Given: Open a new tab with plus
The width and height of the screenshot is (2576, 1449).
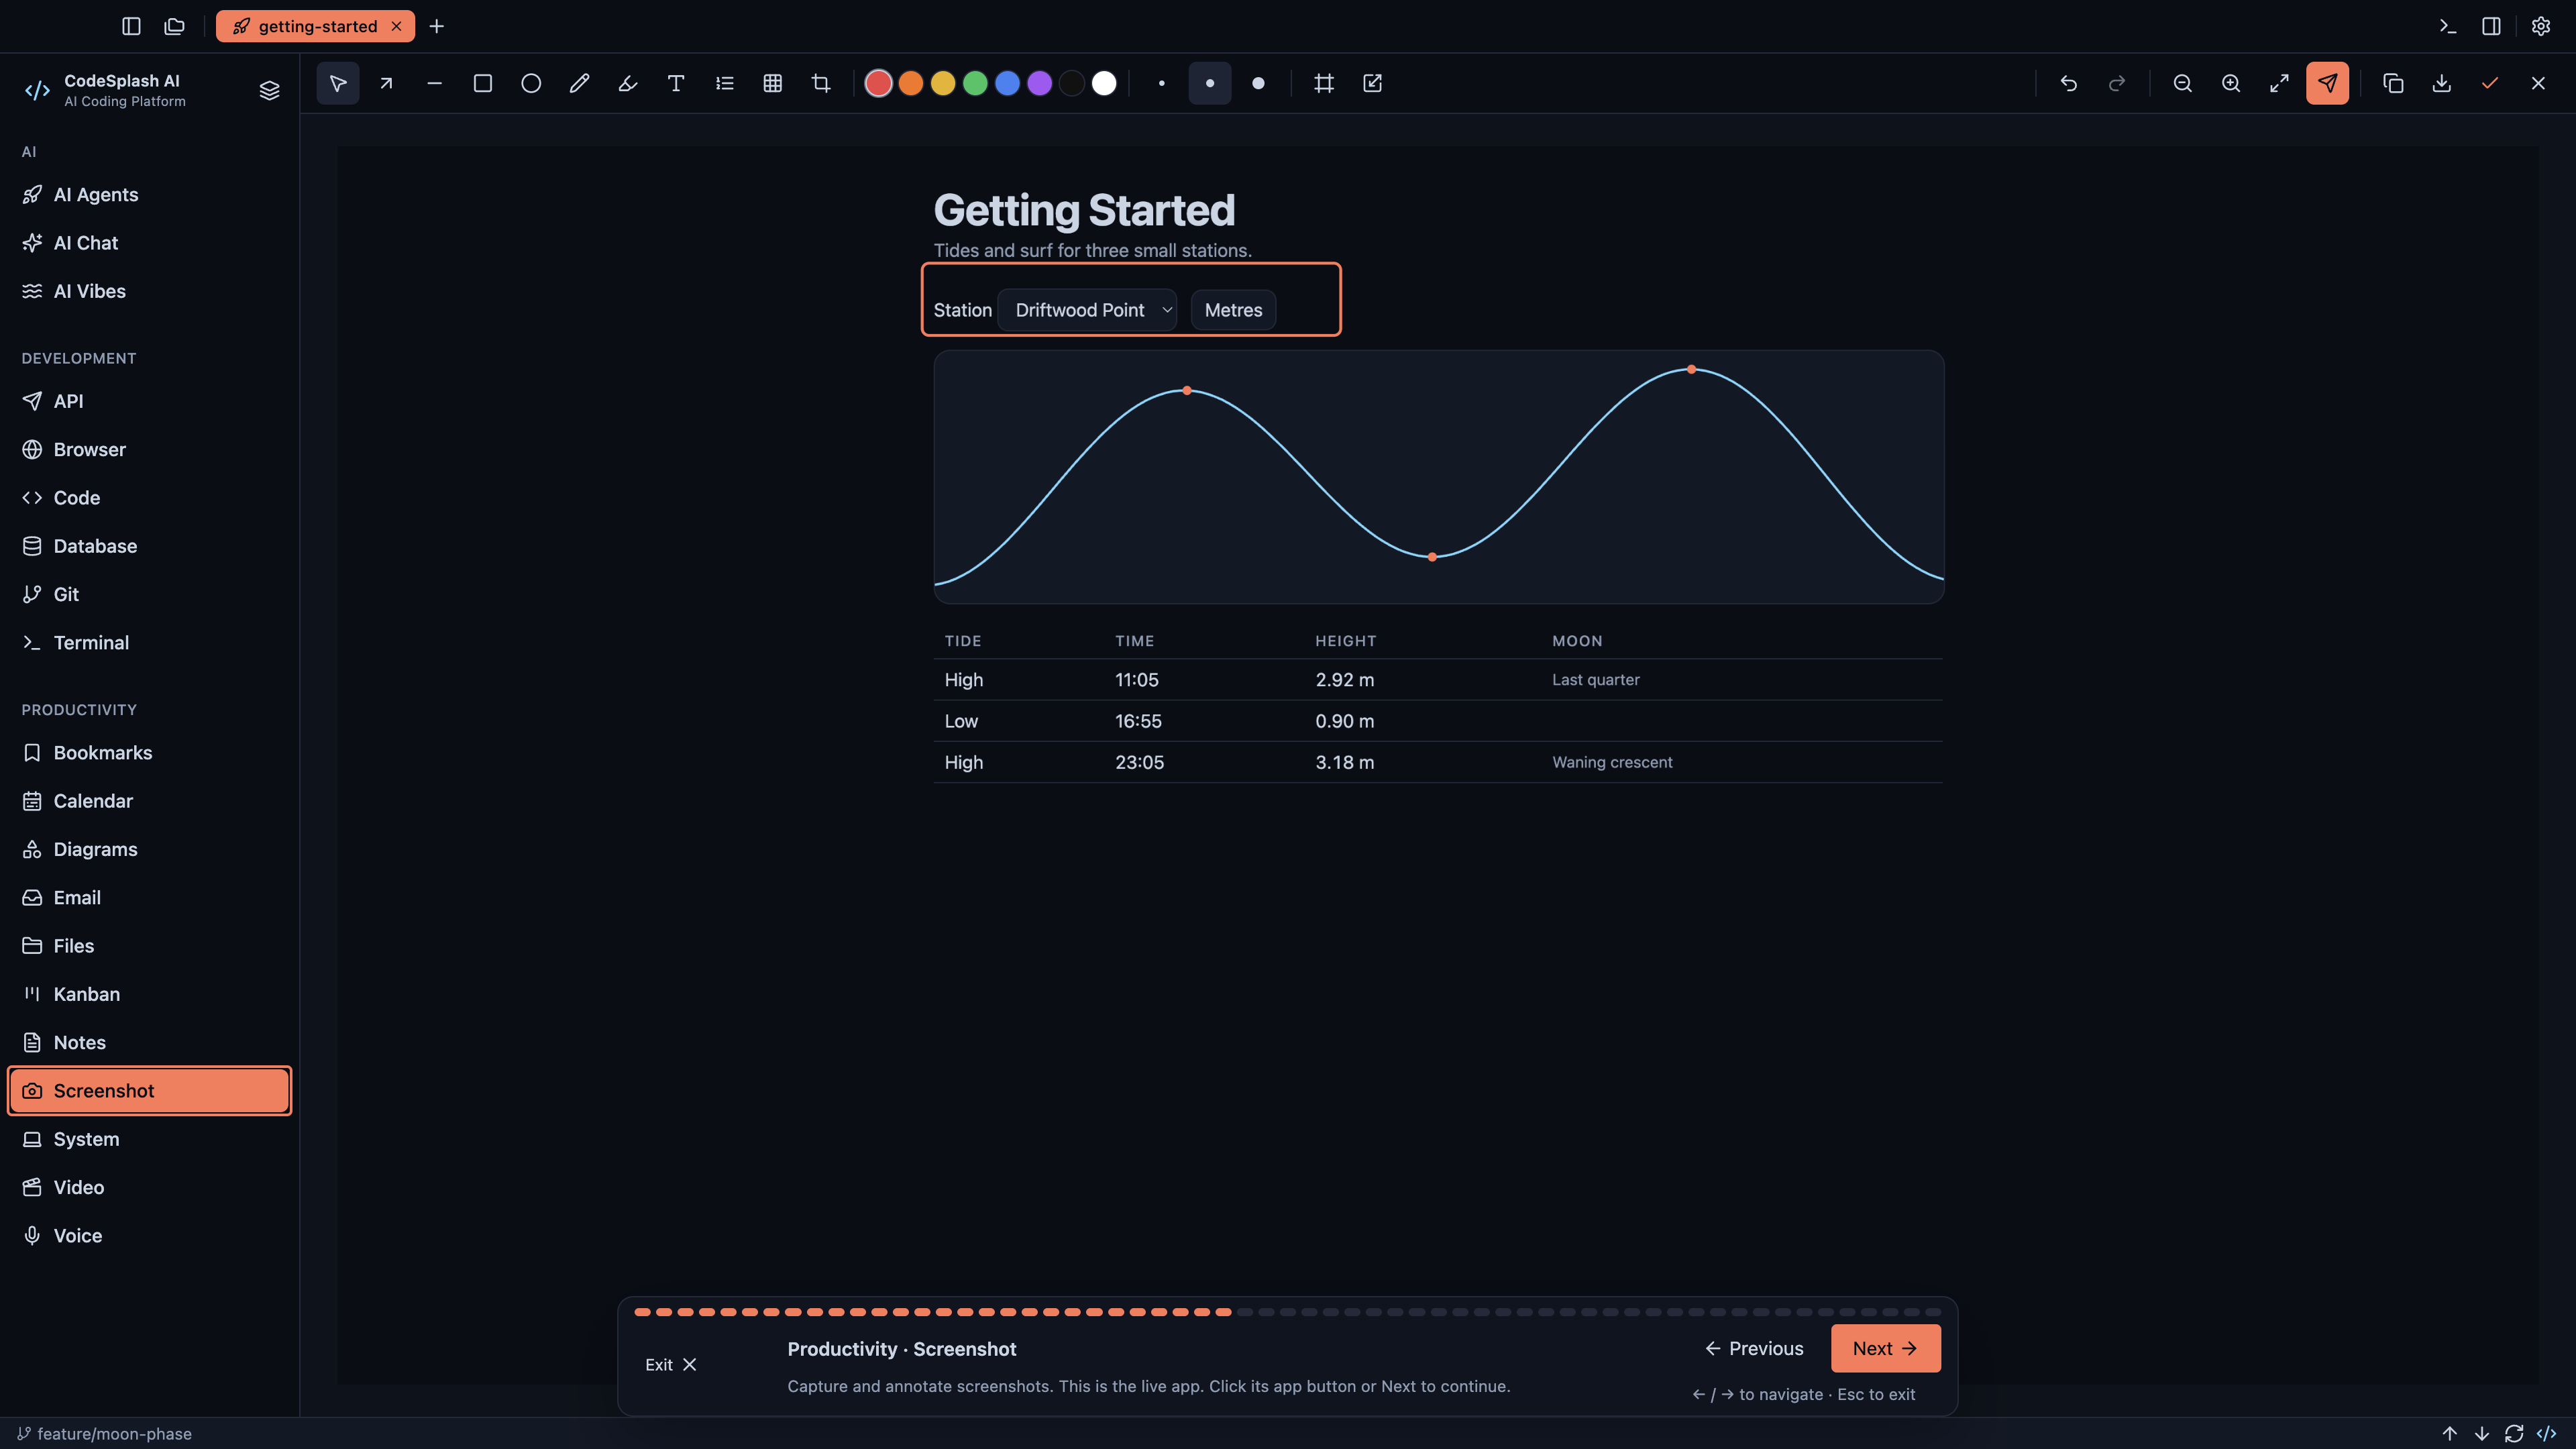Looking at the screenshot, I should pyautogui.click(x=437, y=26).
